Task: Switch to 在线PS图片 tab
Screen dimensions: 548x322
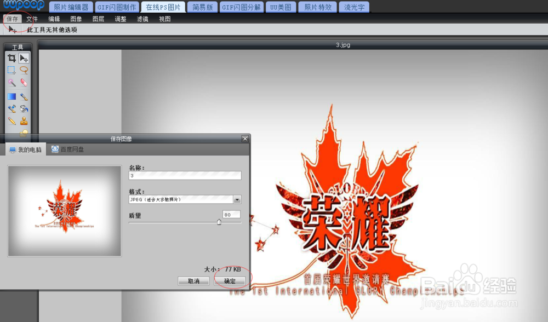Action: pos(163,7)
